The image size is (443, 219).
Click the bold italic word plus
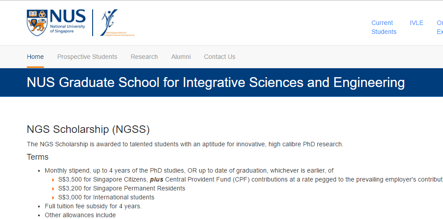click(x=157, y=179)
